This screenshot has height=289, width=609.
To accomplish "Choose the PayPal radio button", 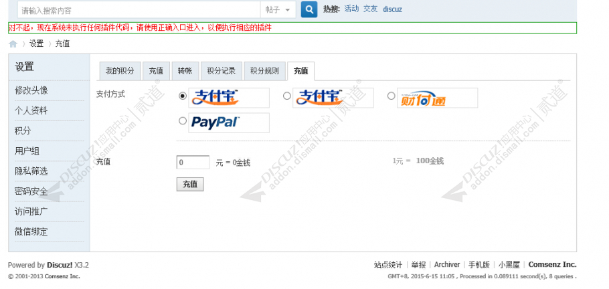I will click(x=183, y=121).
